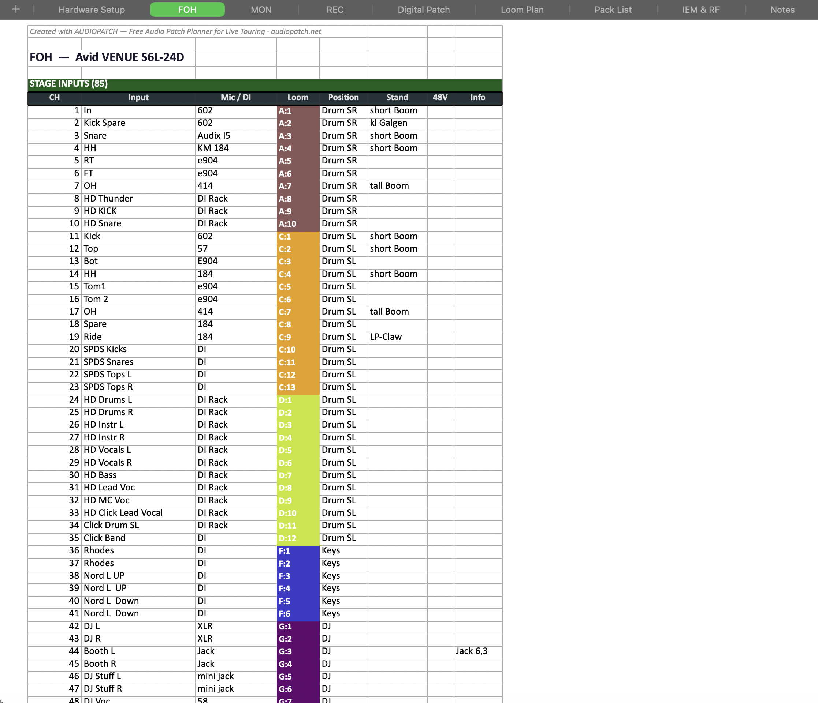Open the IEM & RF tab
Viewport: 818px width, 703px height.
(701, 10)
